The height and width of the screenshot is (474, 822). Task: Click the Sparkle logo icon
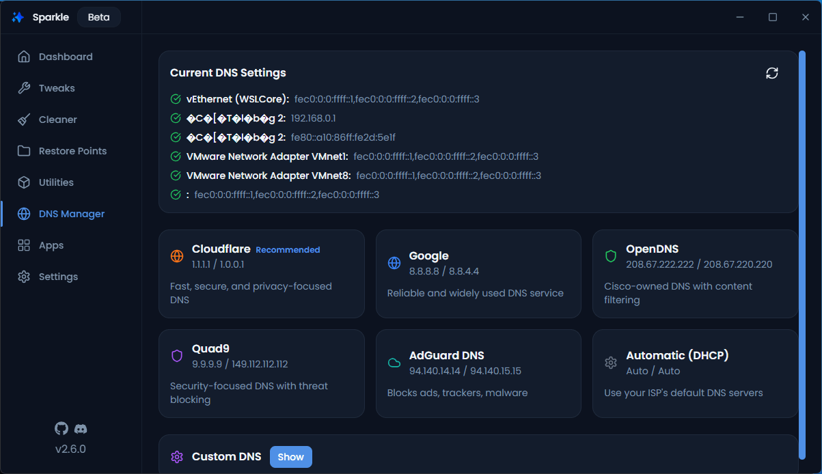[18, 17]
